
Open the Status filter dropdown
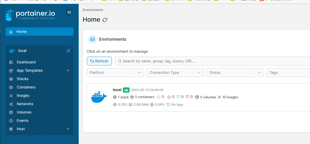point(235,73)
